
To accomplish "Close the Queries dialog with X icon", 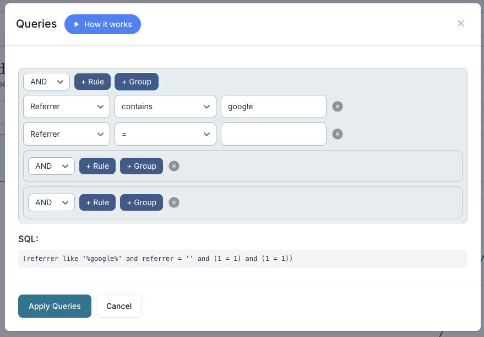I will pyautogui.click(x=461, y=23).
